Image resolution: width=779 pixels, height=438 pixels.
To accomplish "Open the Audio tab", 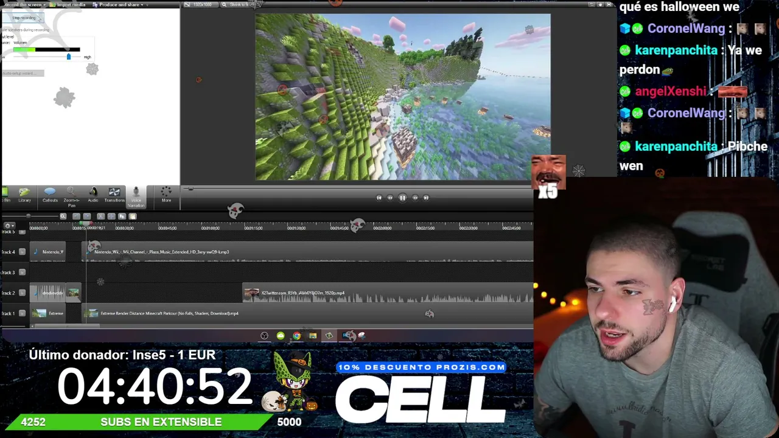I will click(93, 195).
